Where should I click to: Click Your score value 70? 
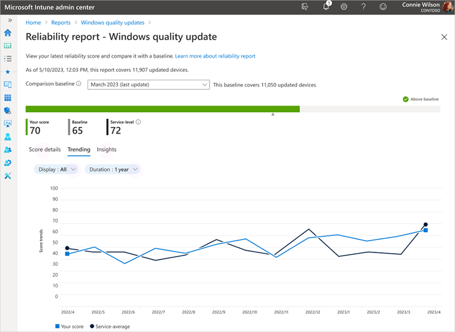tap(35, 131)
